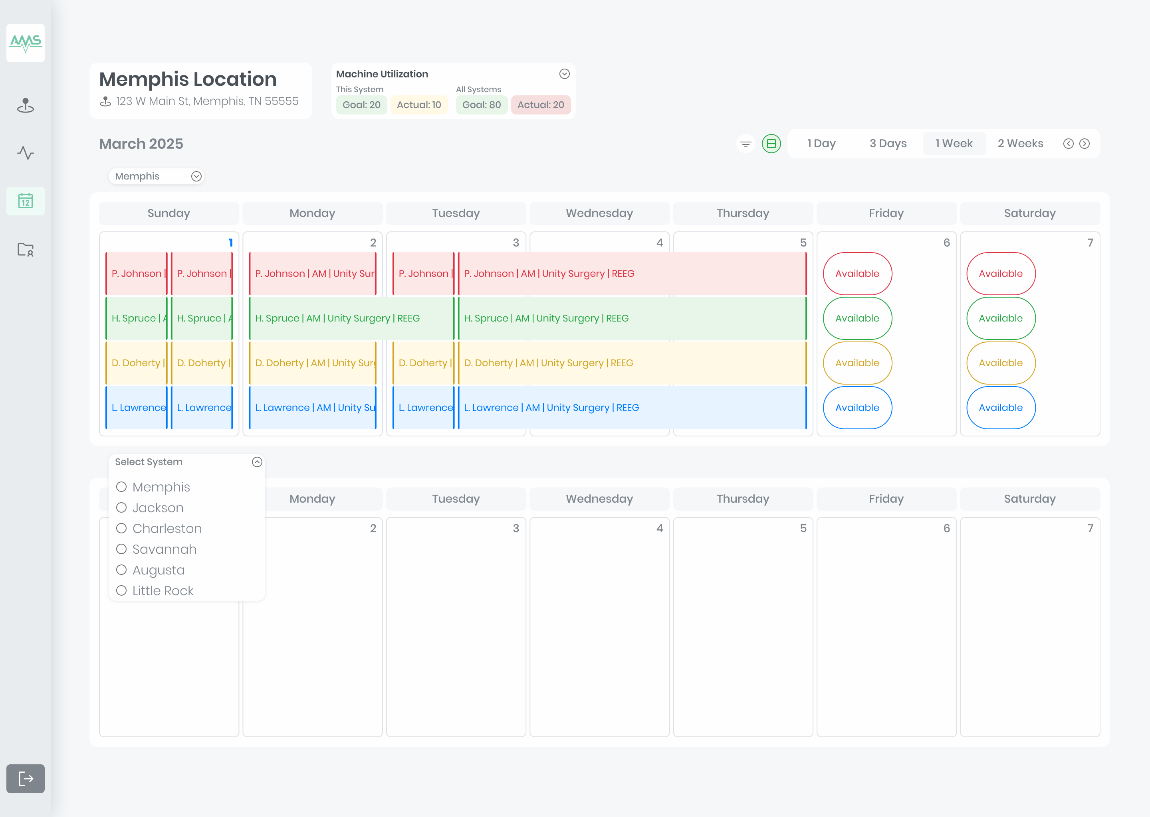The image size is (1150, 817).
Task: Click the blue Available slot on Saturday
Action: (x=1000, y=407)
